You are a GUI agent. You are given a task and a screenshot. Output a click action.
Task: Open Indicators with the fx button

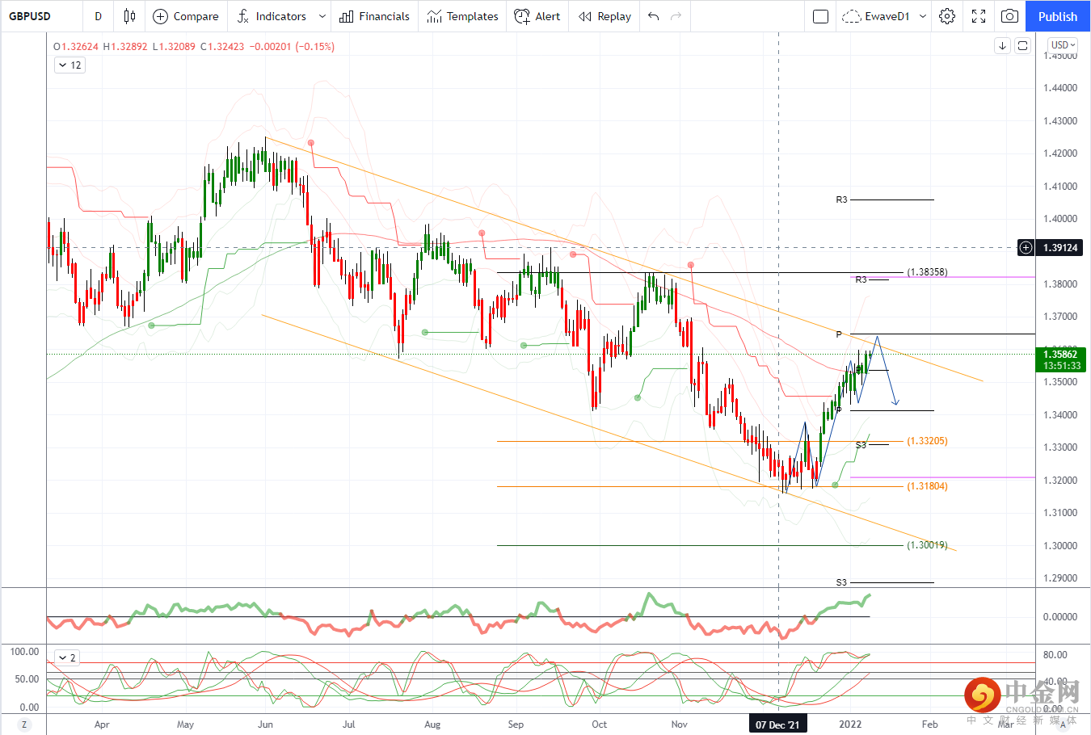(x=272, y=16)
